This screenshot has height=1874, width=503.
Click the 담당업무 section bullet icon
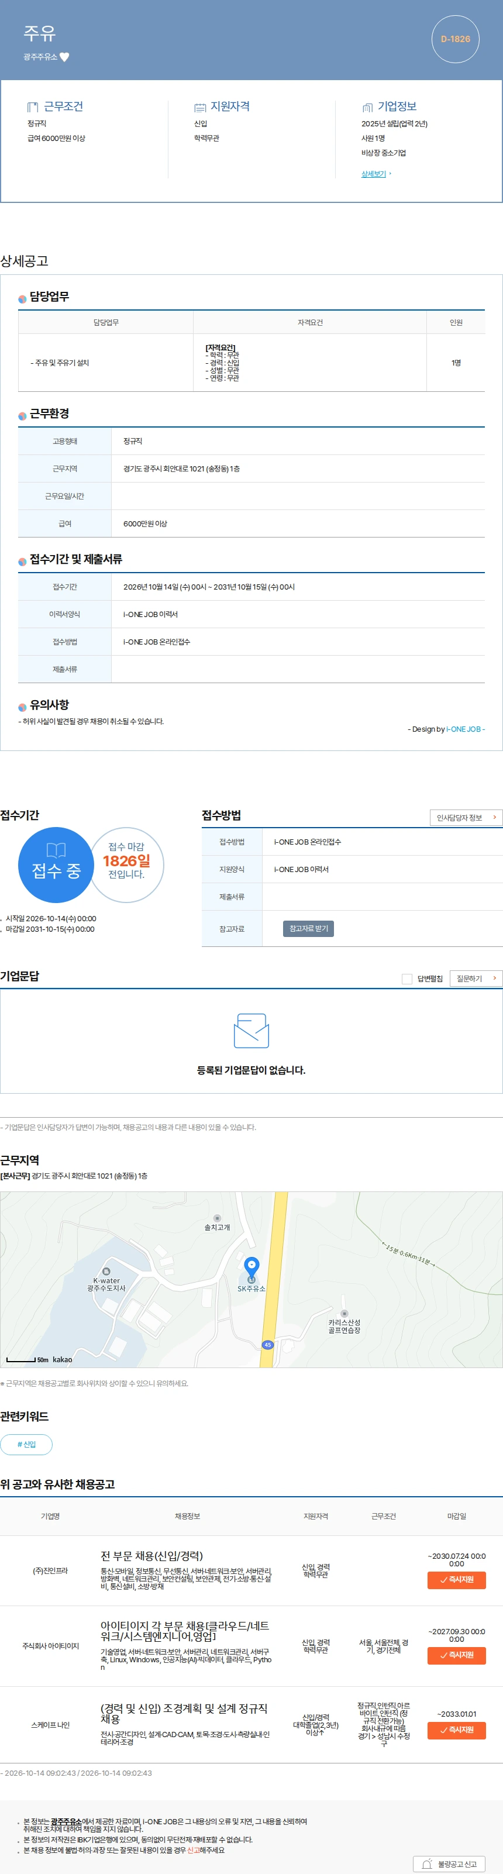pyautogui.click(x=23, y=298)
